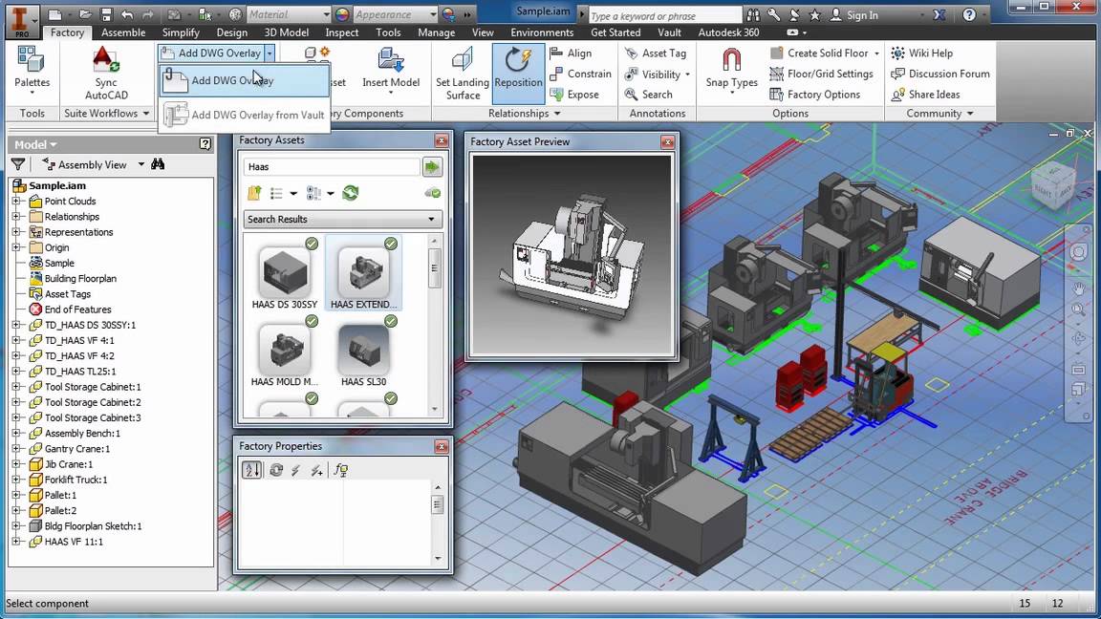Click the Expose tool
1101x619 pixels.
click(x=574, y=94)
